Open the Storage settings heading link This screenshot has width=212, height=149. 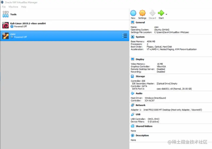pos(140,76)
